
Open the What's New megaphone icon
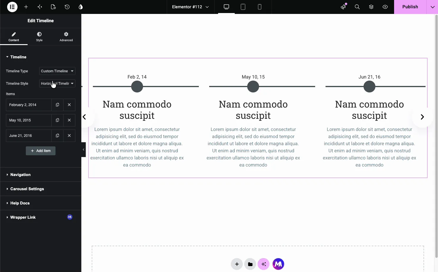(343, 7)
